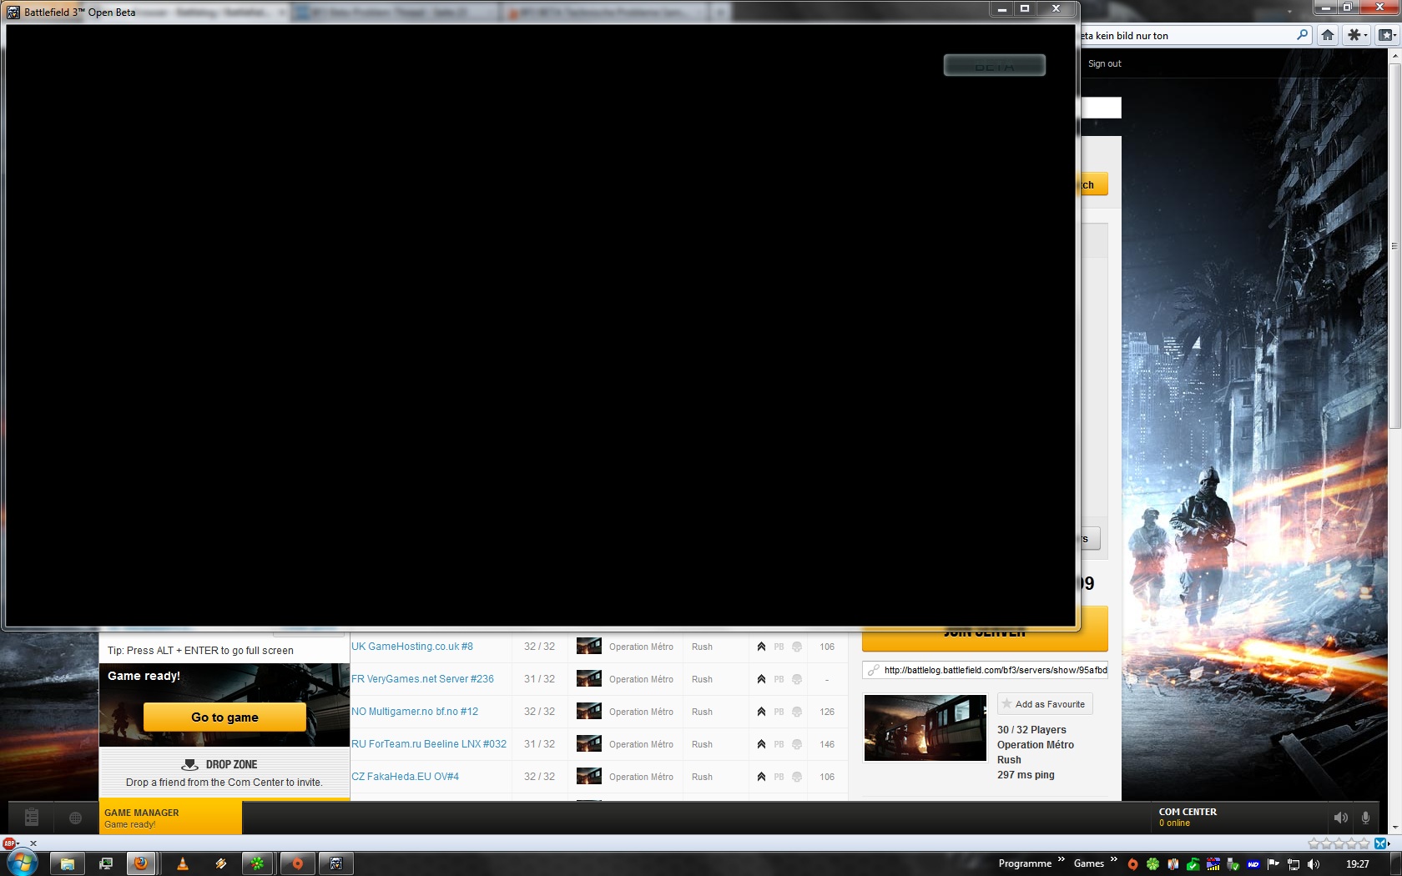Open the Game Manager tab in bottom bar
This screenshot has width=1402, height=876.
[x=170, y=818]
